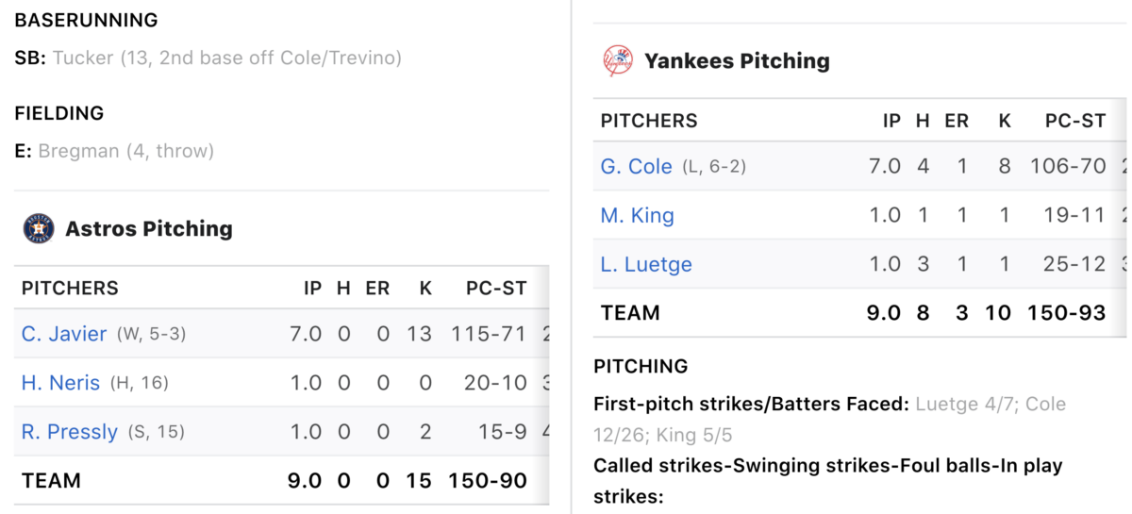Click the Bregman error note
Viewport: 1132px width, 514px height.
pyautogui.click(x=126, y=151)
